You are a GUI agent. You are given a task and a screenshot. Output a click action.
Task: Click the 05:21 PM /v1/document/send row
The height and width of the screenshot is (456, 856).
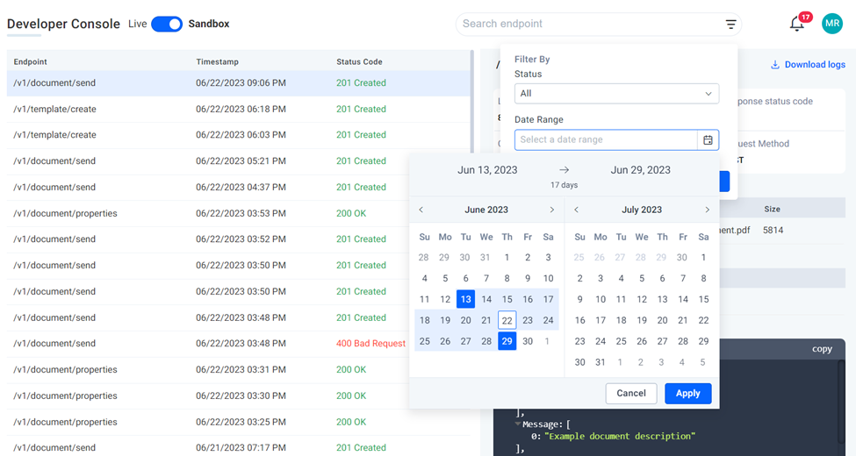click(x=207, y=160)
